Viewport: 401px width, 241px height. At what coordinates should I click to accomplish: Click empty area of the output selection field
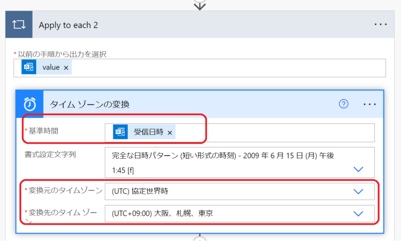pyautogui.click(x=226, y=68)
